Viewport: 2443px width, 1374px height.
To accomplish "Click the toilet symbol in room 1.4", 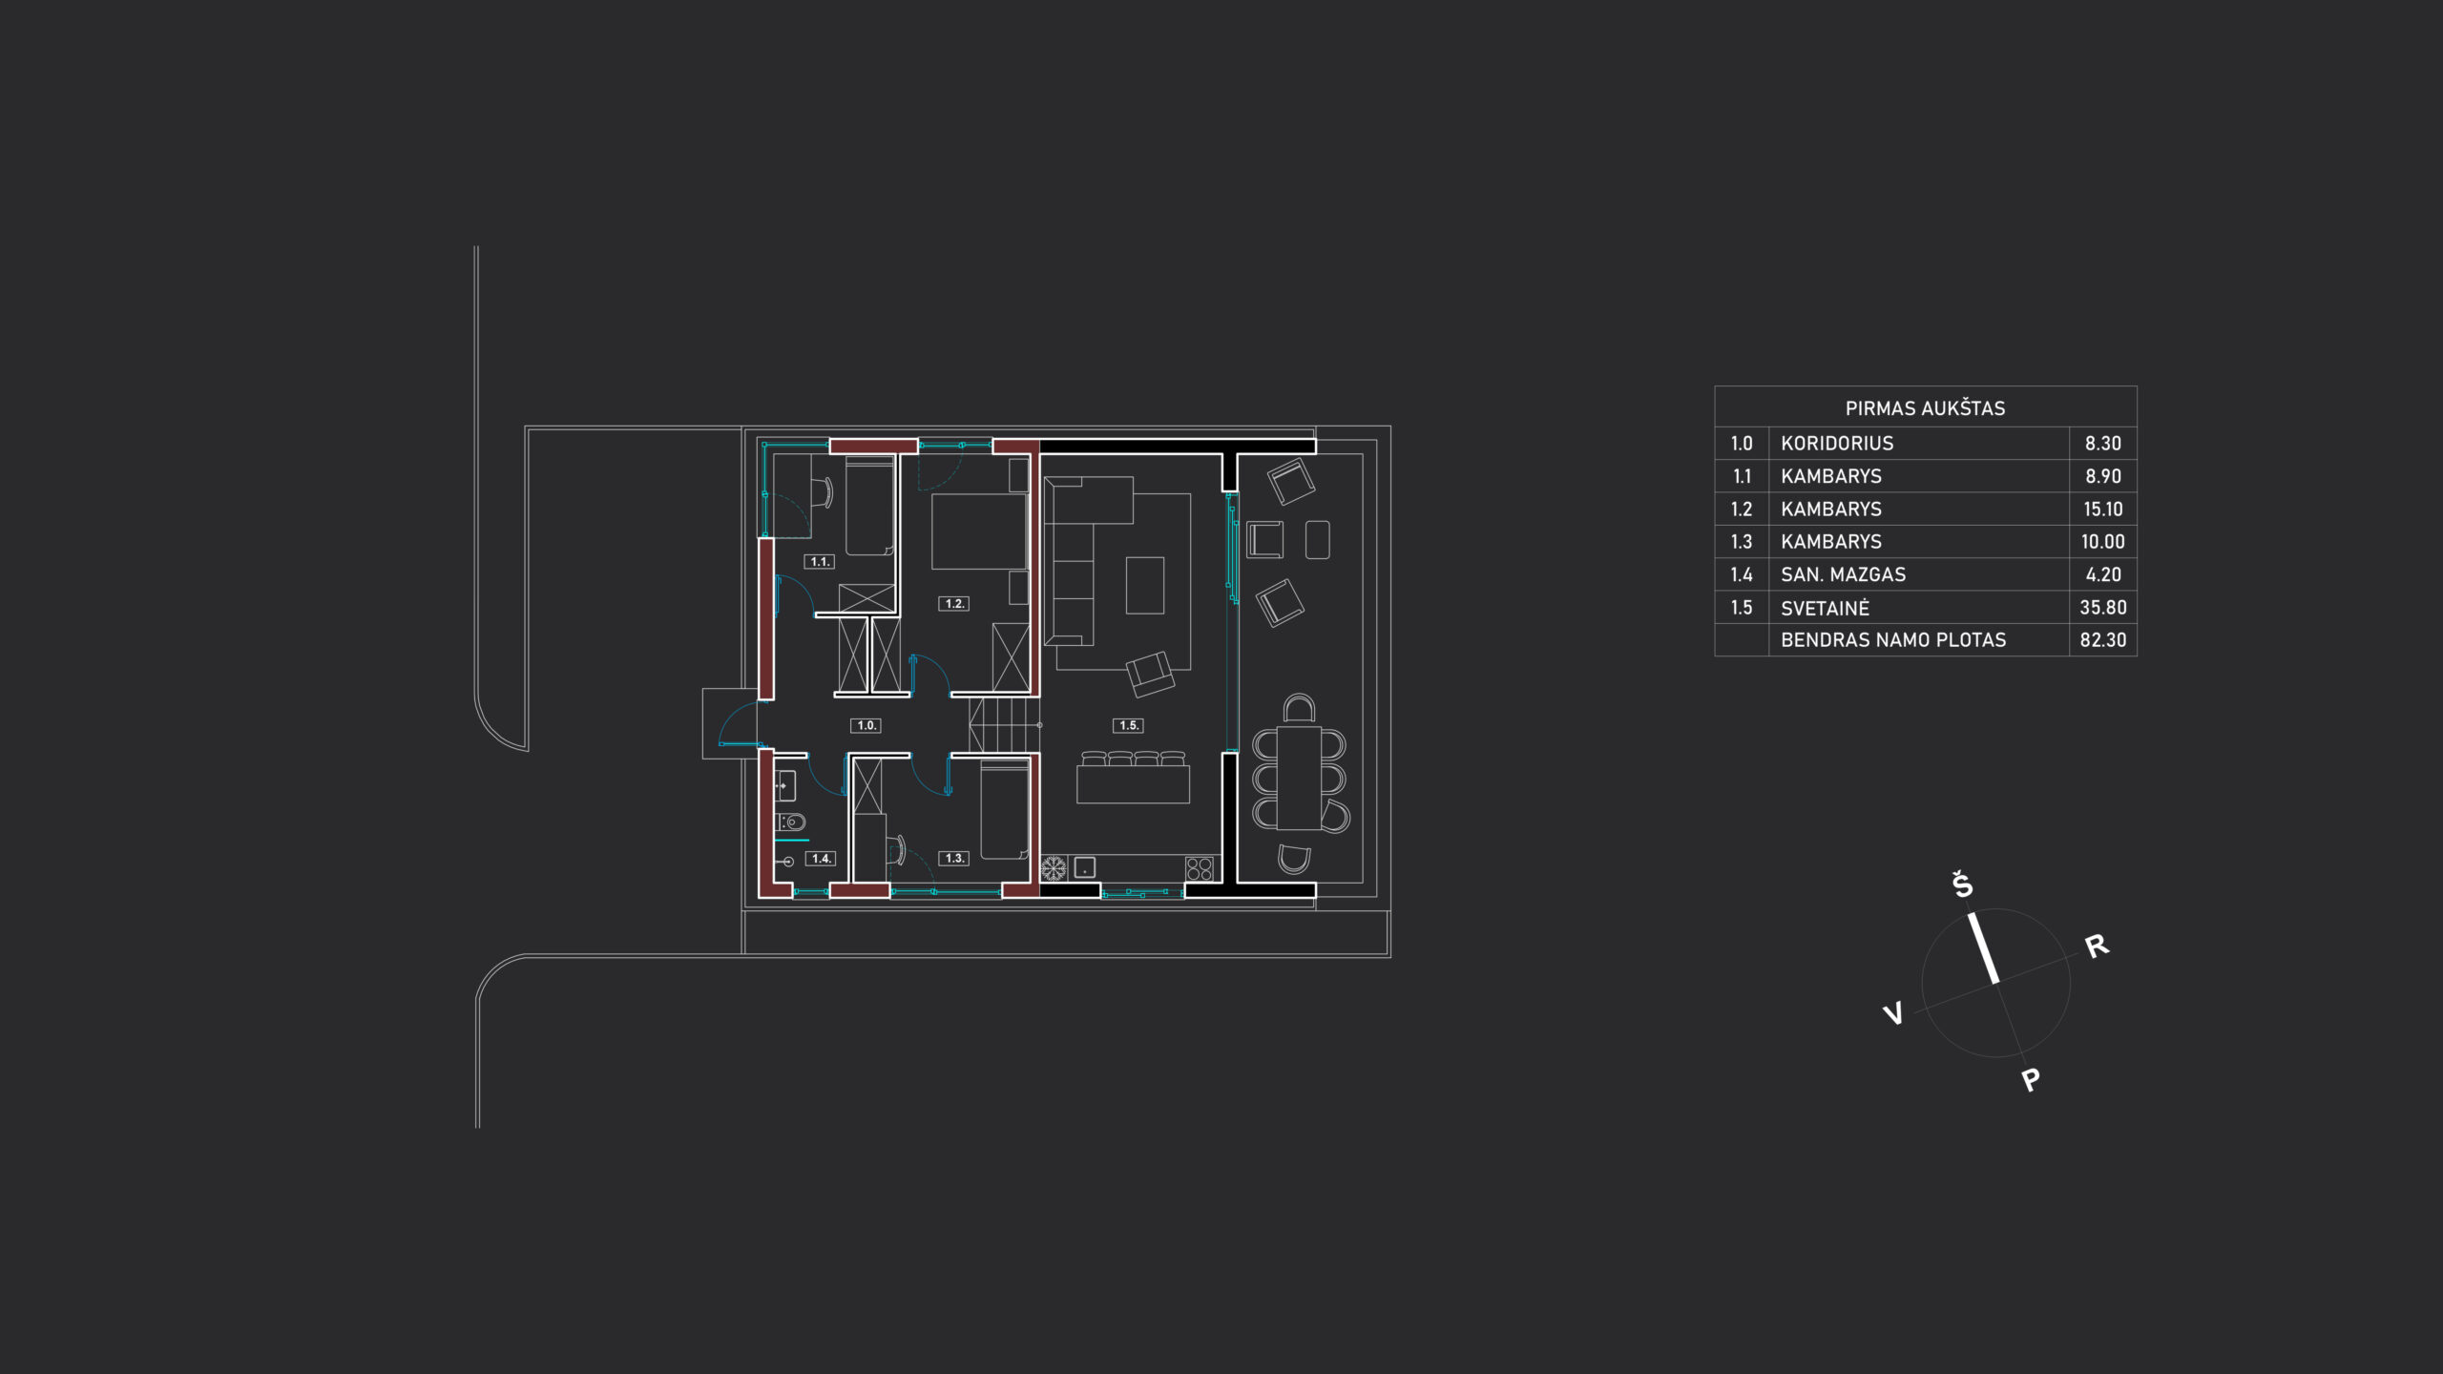I will click(792, 822).
